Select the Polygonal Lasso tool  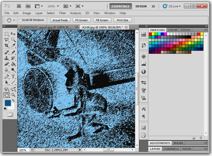pyautogui.click(x=7, y=40)
